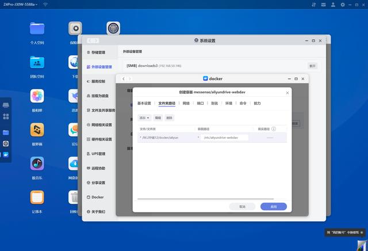Switch to 基本设置 tab
Screen dimensions: 368x251
[x=144, y=103]
